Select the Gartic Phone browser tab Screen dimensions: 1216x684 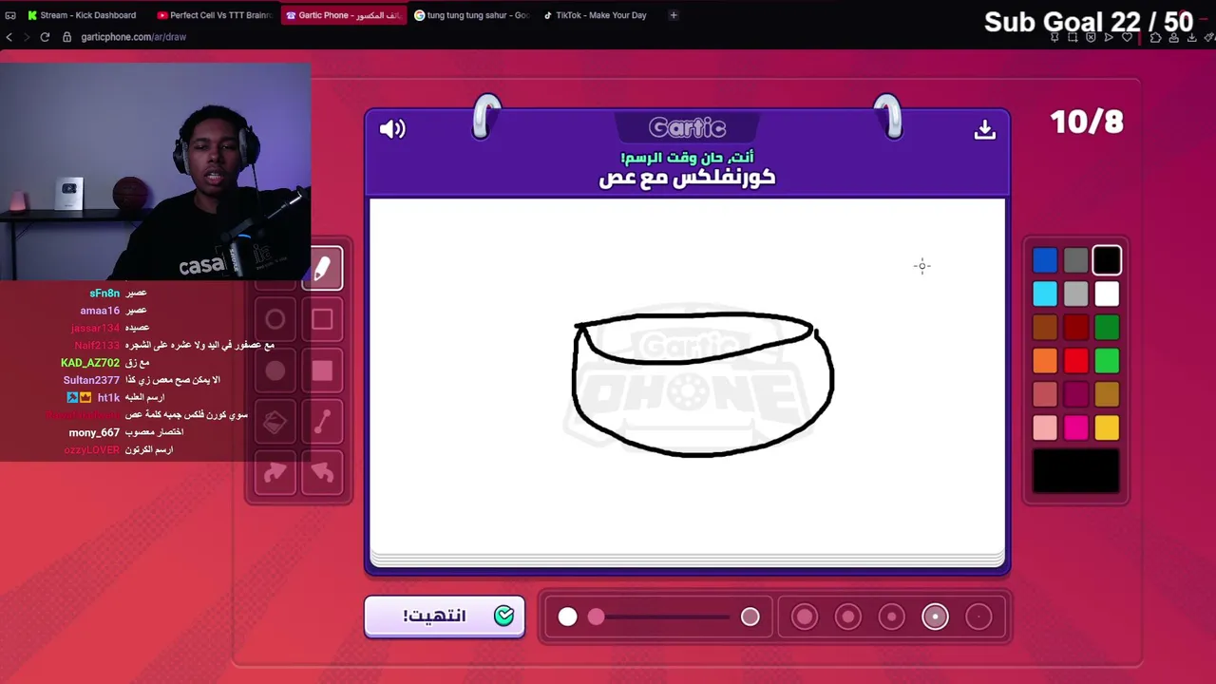343,15
